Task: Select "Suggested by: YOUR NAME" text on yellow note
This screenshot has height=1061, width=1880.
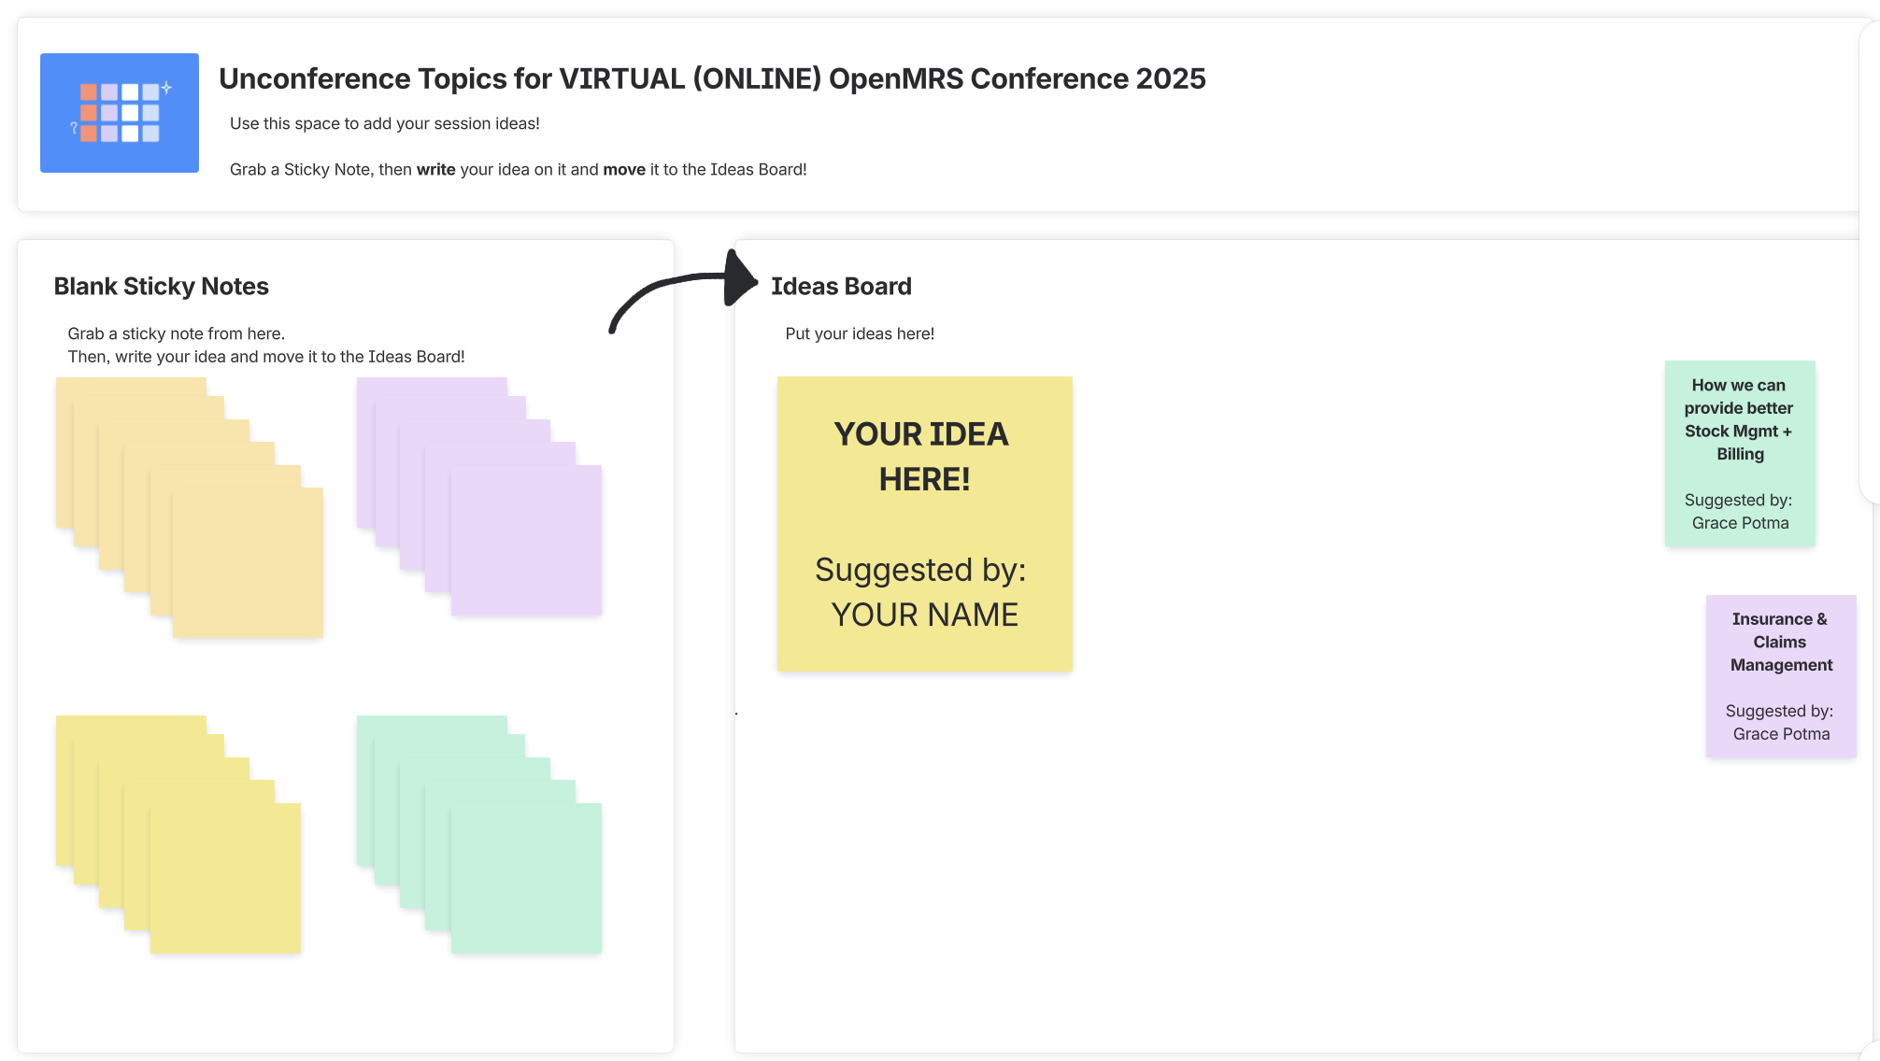Action: click(923, 592)
